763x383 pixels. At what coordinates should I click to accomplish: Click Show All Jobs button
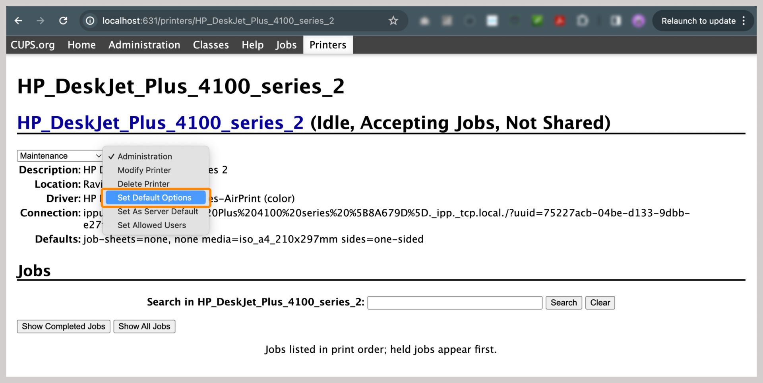tap(144, 326)
